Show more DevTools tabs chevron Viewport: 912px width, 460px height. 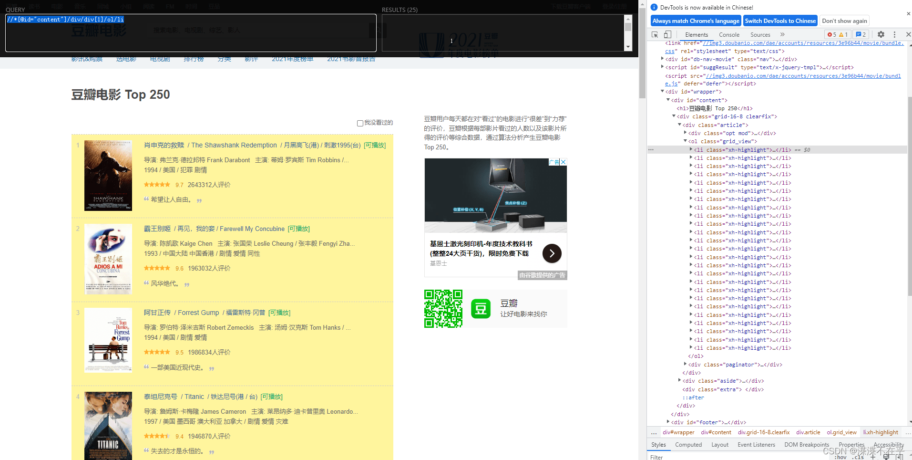point(782,34)
